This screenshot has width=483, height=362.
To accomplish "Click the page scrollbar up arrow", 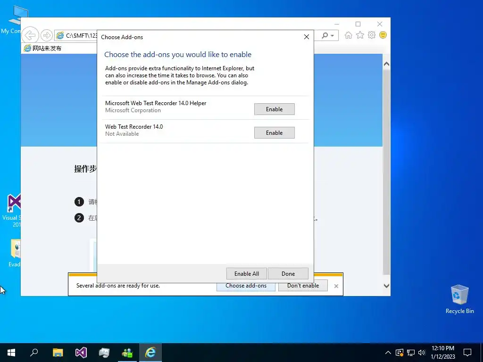I will 386,64.
